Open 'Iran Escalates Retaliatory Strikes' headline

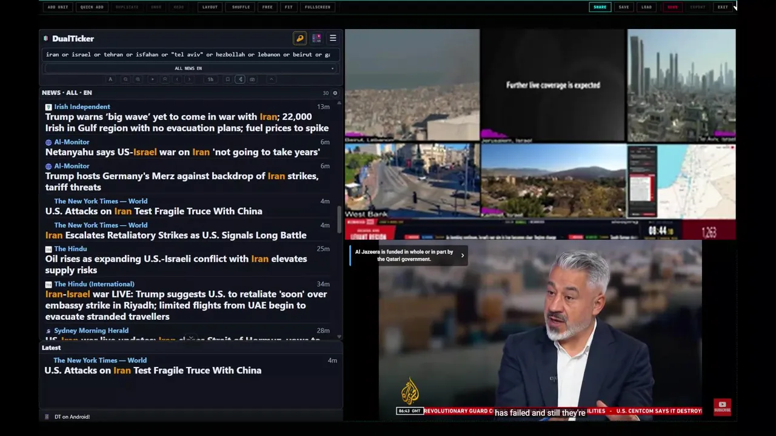tap(176, 235)
